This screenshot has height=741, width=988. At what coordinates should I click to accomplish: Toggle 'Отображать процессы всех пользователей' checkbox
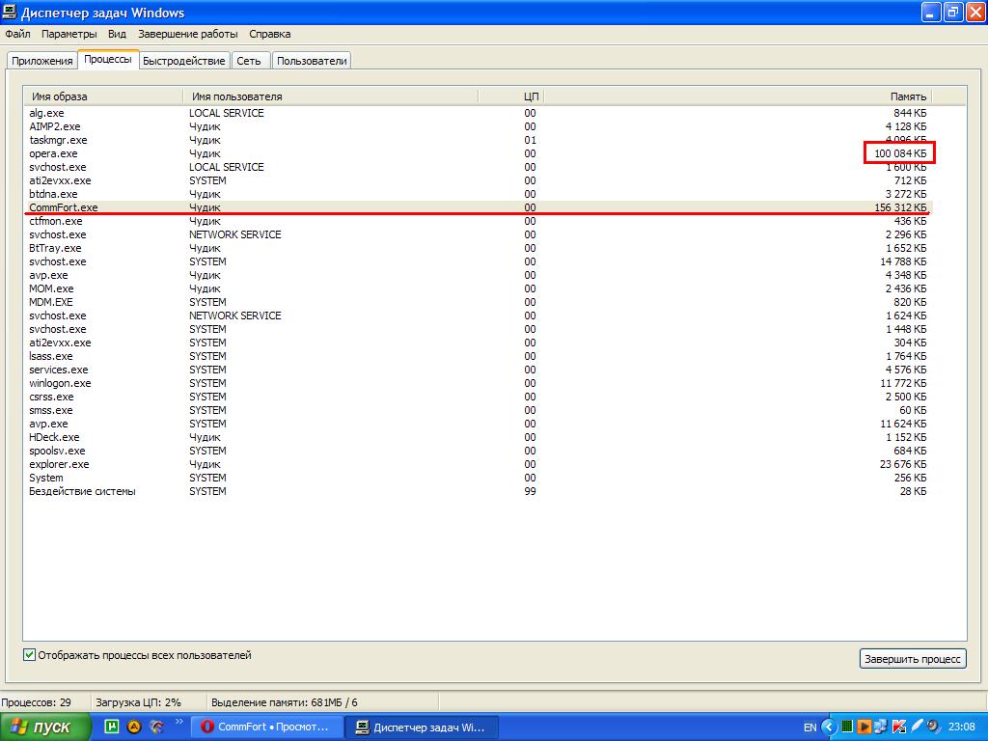(30, 655)
